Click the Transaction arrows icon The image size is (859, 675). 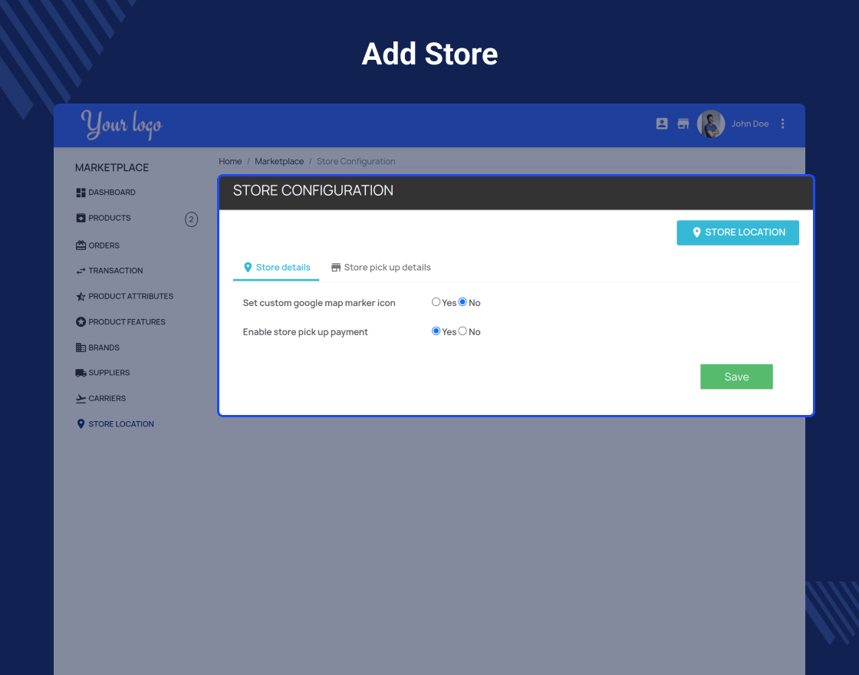coord(81,271)
